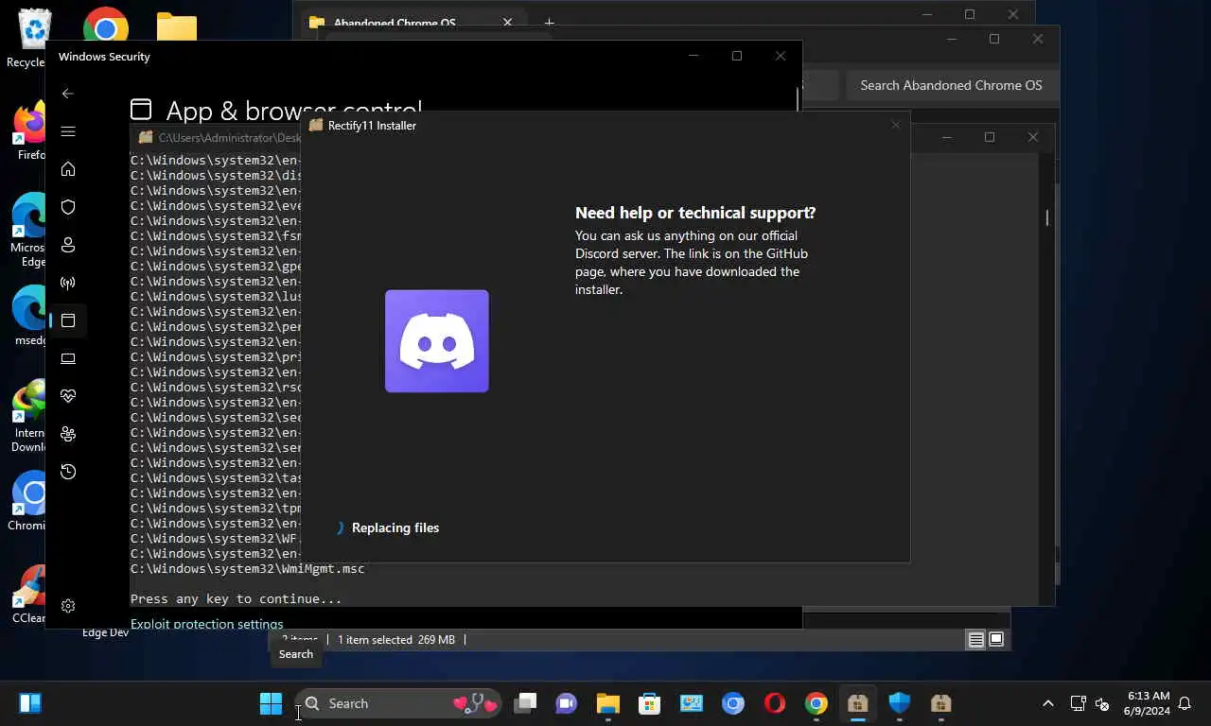This screenshot has width=1211, height=726.
Task: Open Protection history clock icon
Action: 67,472
